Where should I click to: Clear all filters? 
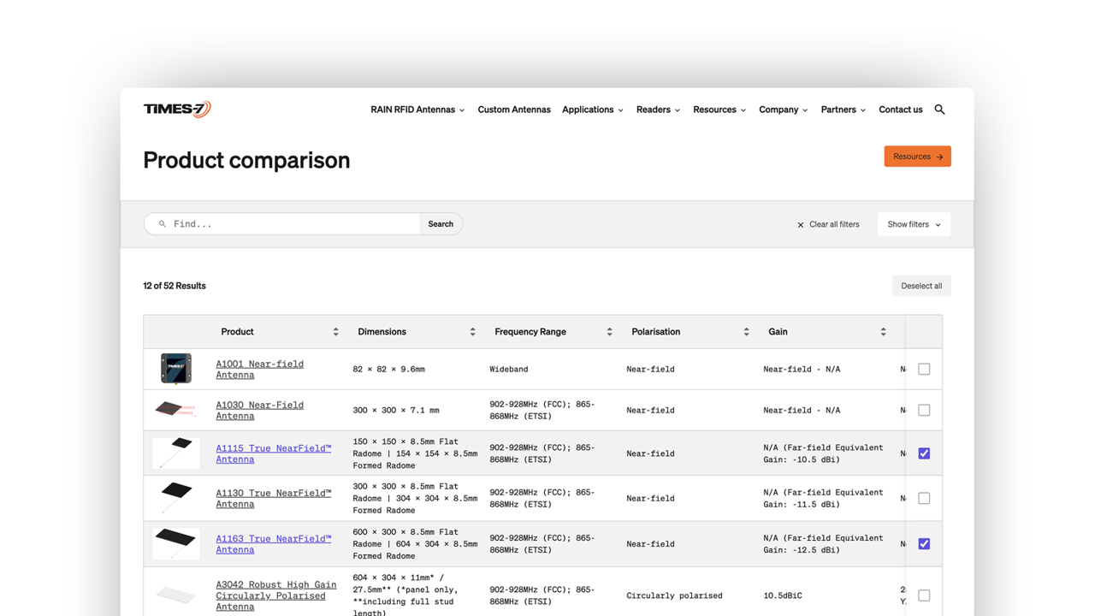click(828, 224)
